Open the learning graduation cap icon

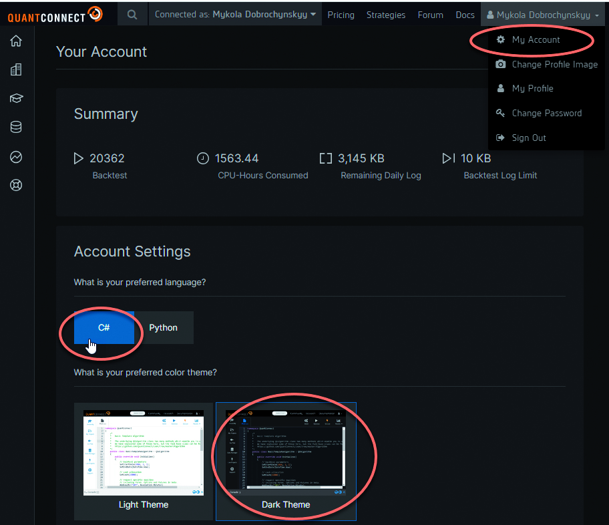[x=16, y=98]
